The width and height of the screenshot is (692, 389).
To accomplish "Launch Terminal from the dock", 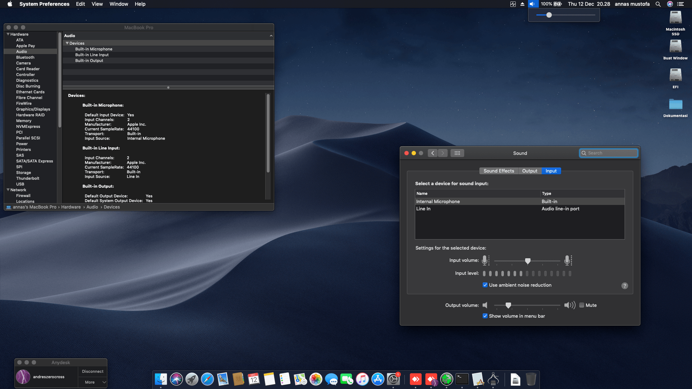I will 462,379.
